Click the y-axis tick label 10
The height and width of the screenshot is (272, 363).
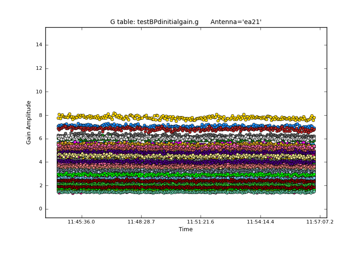tap(39, 92)
